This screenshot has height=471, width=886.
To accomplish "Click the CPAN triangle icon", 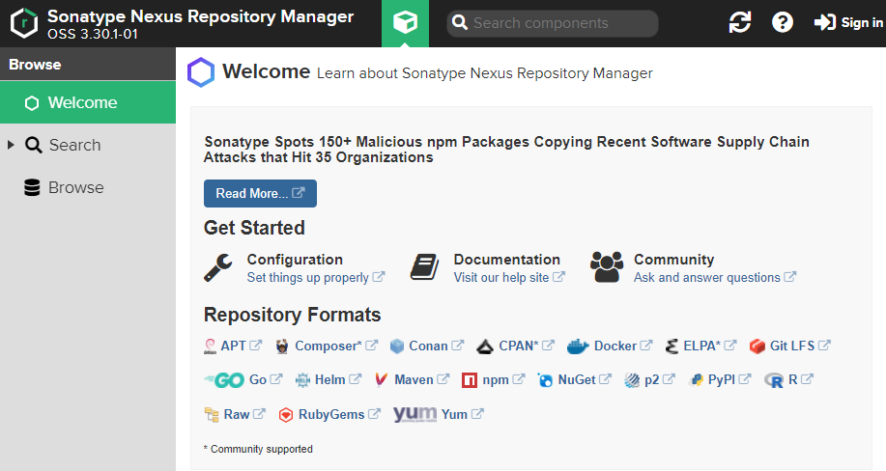I will tap(485, 346).
